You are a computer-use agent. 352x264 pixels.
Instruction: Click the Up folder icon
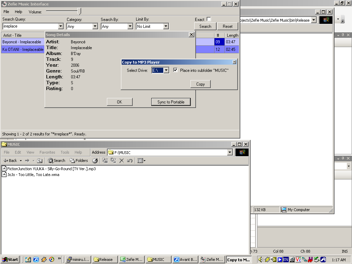[40, 161]
